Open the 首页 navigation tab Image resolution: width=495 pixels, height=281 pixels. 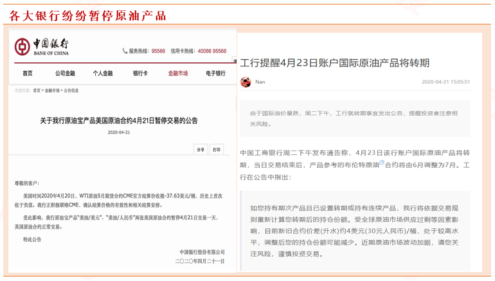point(28,73)
